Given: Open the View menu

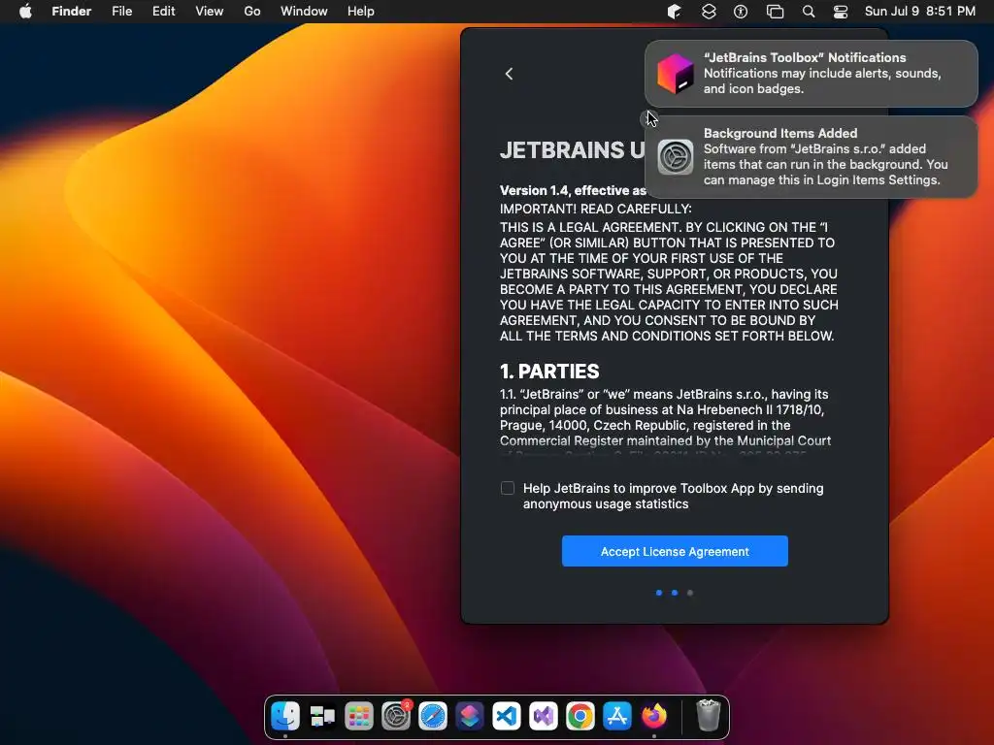Looking at the screenshot, I should [x=210, y=12].
